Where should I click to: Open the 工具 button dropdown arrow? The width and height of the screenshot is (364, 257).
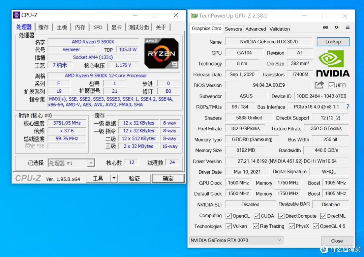[x=114, y=178]
